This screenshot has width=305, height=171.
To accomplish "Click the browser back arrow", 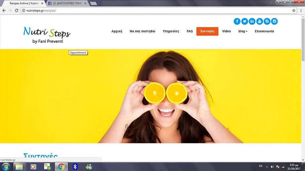I will tap(4, 10).
